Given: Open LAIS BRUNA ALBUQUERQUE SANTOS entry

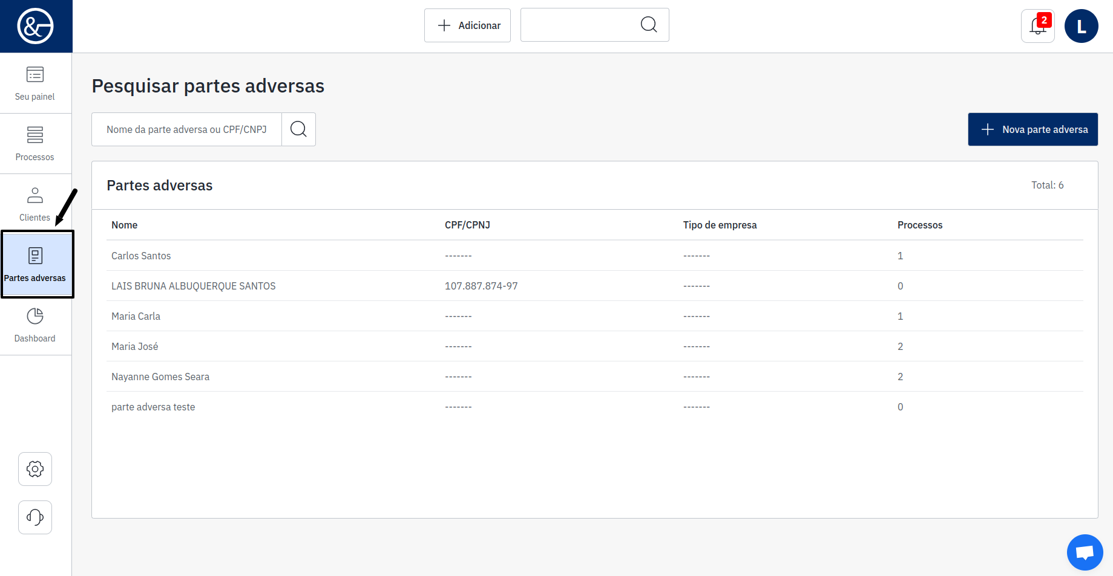Looking at the screenshot, I should [x=193, y=286].
